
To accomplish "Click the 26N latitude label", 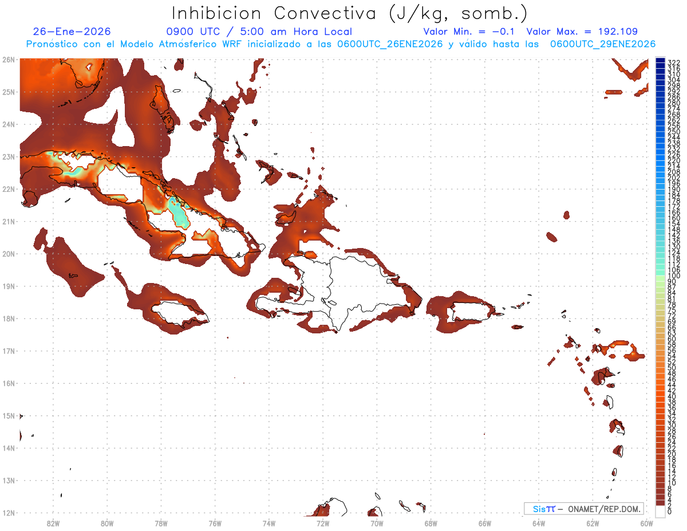I will pos(8,60).
